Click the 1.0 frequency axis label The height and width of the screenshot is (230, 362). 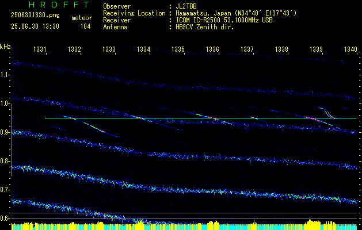coord(5,104)
